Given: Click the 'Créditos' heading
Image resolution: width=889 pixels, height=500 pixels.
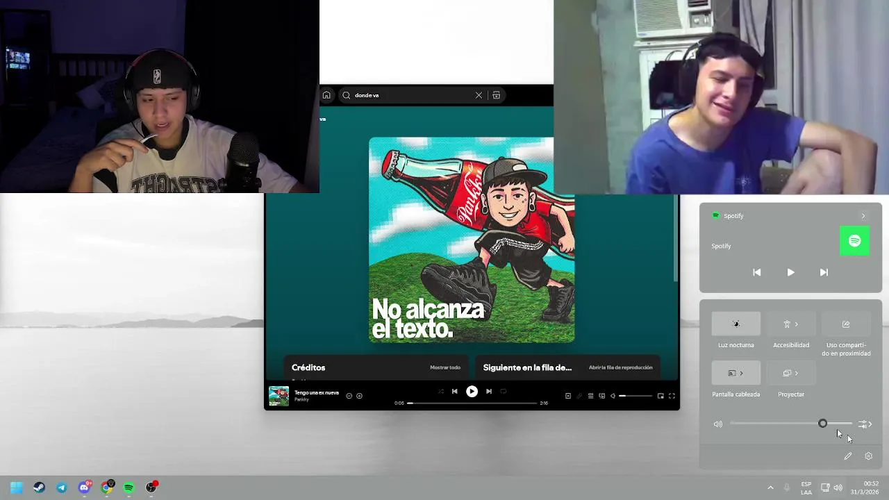Looking at the screenshot, I should click(x=308, y=367).
